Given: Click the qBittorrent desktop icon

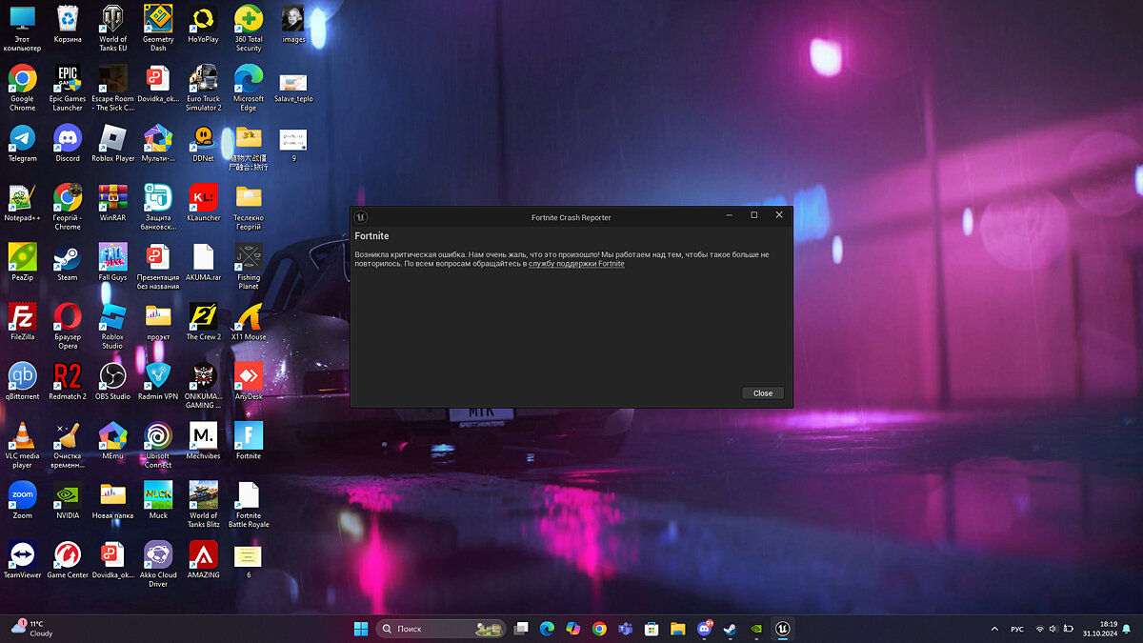Looking at the screenshot, I should pyautogui.click(x=22, y=379).
